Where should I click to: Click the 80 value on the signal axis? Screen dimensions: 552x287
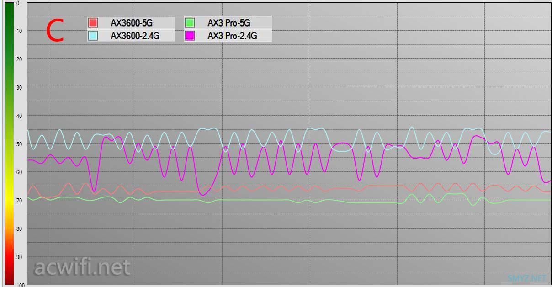point(19,229)
